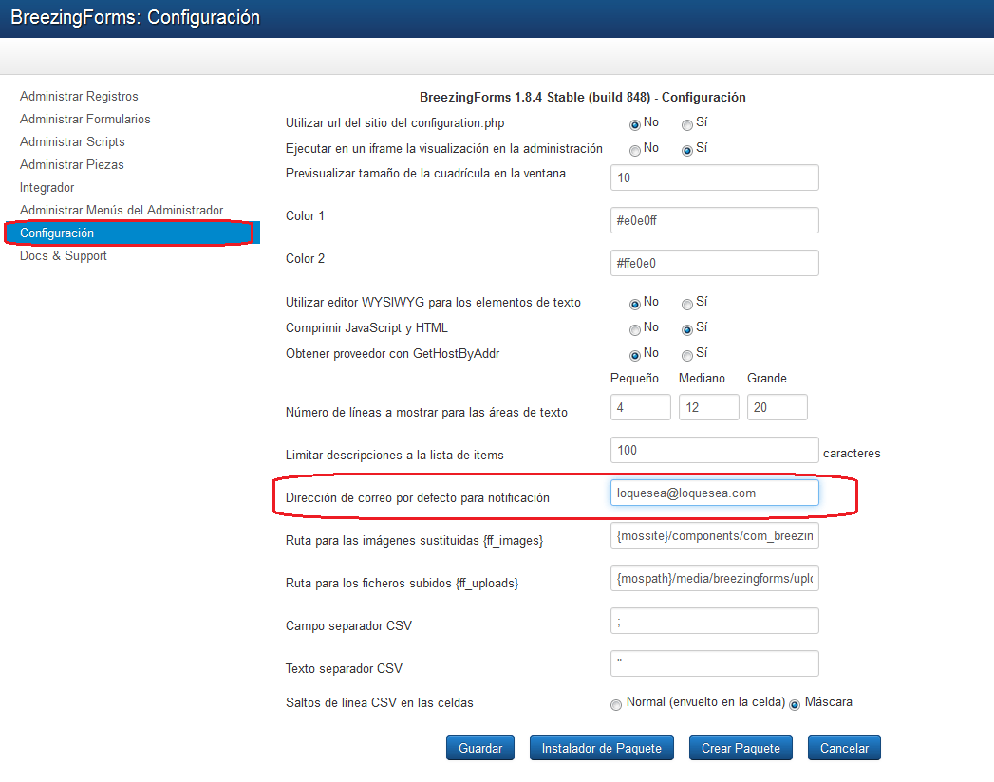The image size is (994, 782).
Task: Choose No for iframe visualization
Action: pyautogui.click(x=634, y=150)
